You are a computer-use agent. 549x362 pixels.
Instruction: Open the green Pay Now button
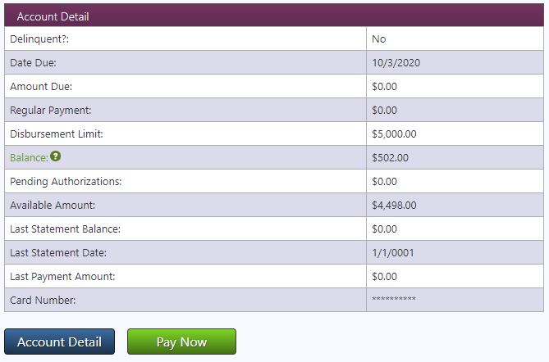tap(181, 342)
